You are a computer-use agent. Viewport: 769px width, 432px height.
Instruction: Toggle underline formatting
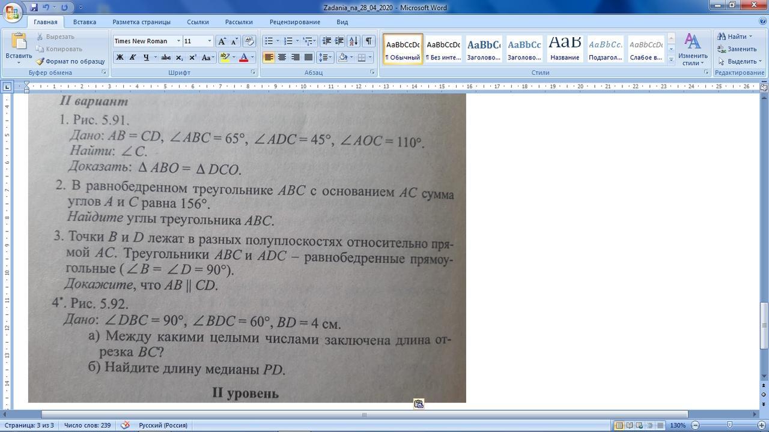point(145,58)
